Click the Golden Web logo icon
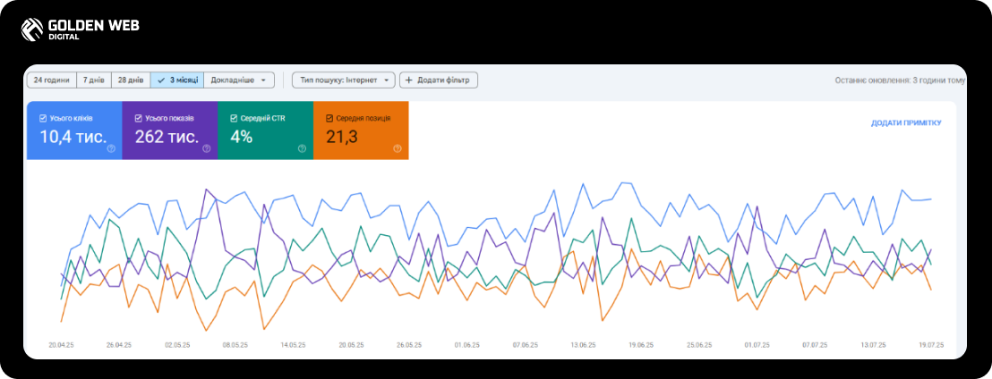 point(31,29)
